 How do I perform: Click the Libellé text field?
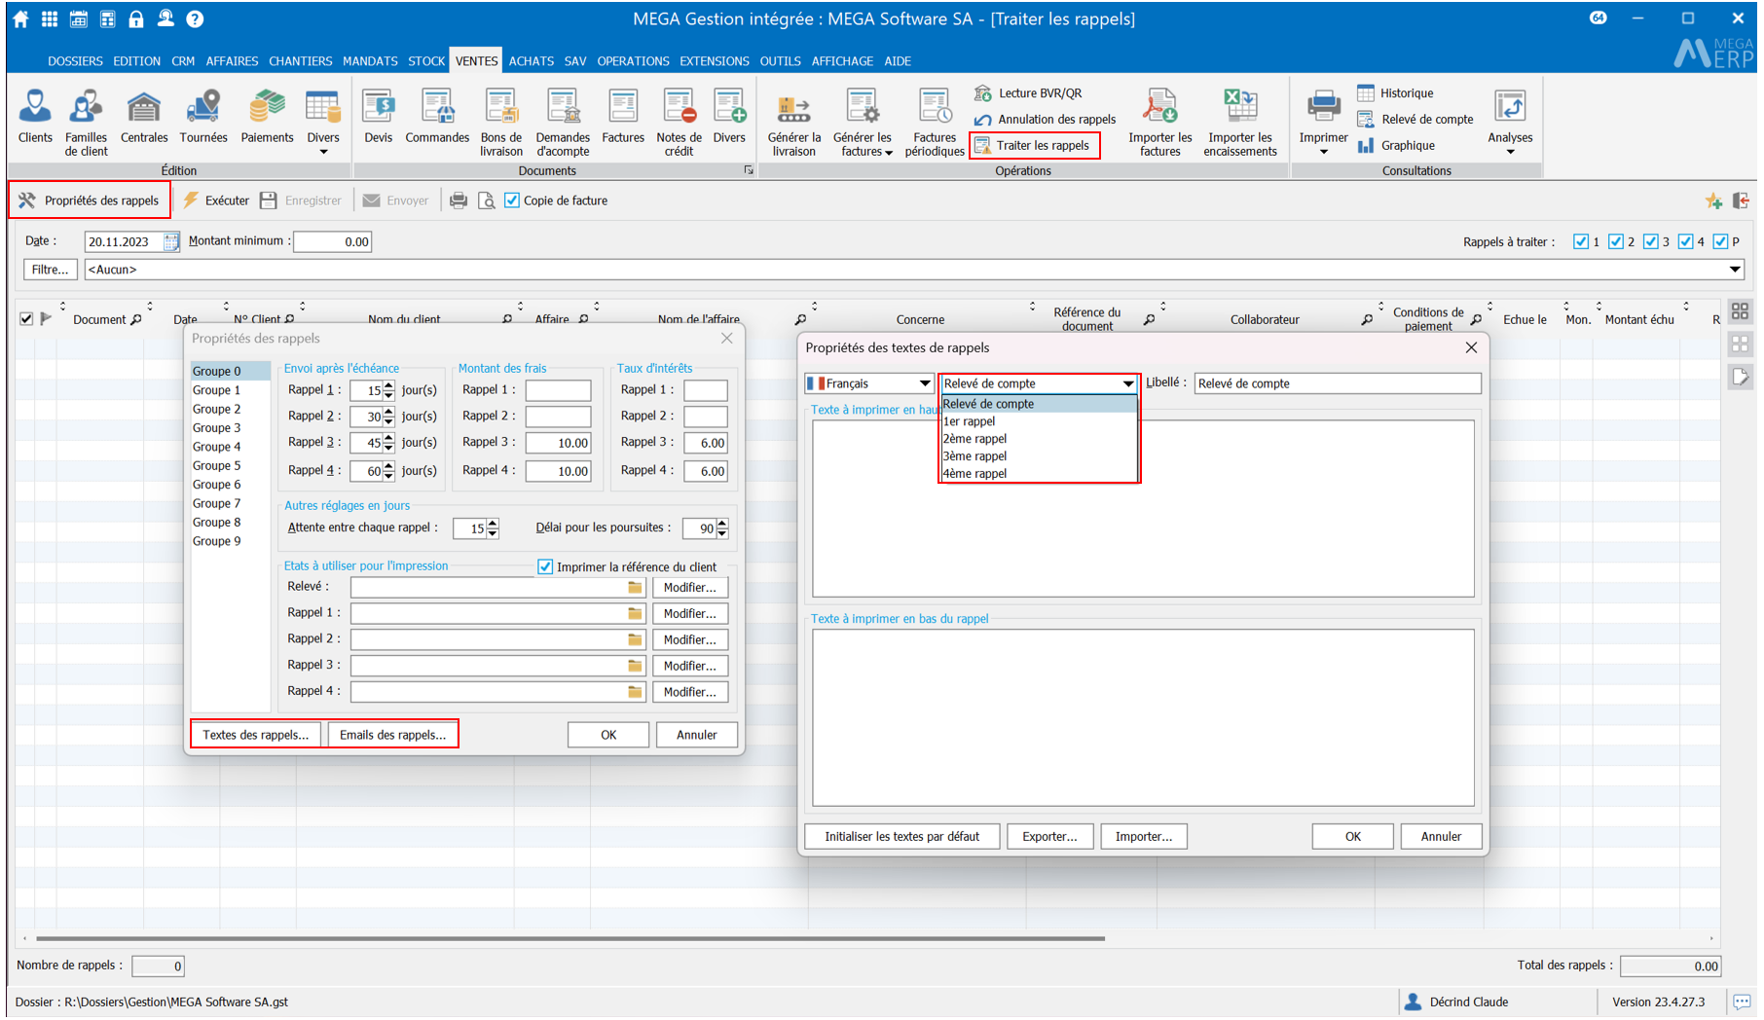pos(1338,383)
